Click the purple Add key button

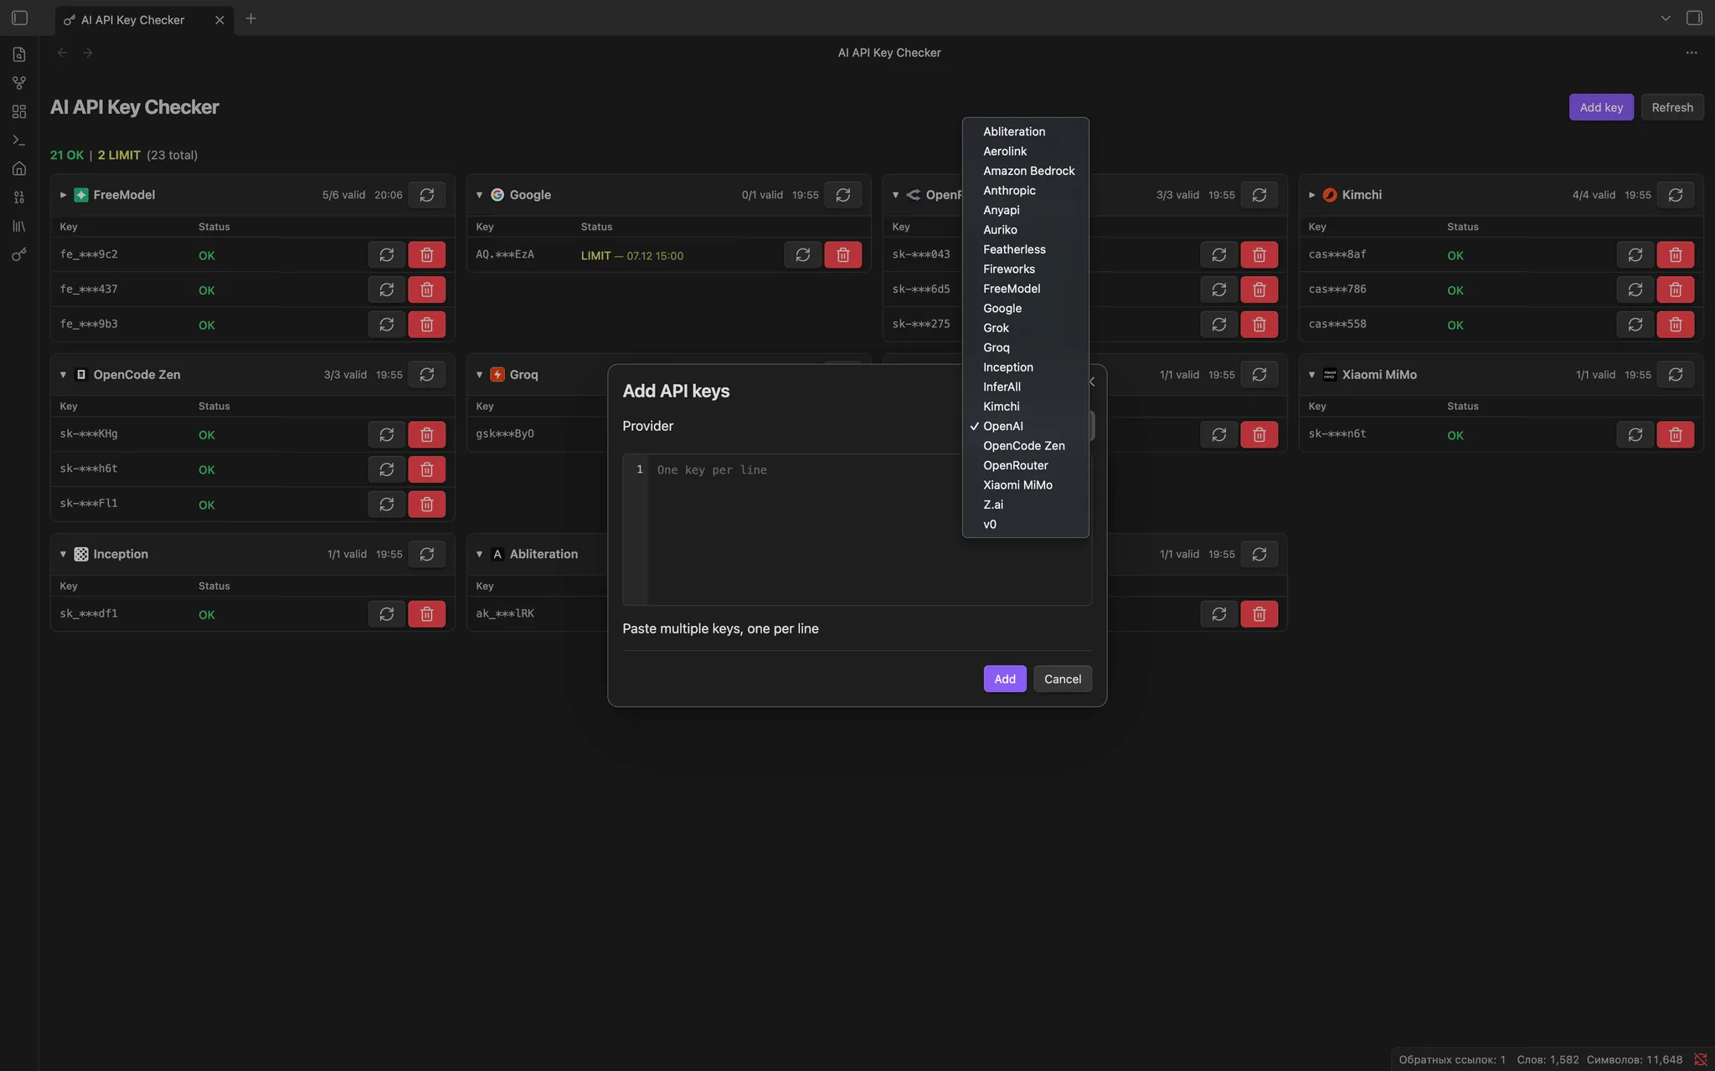coord(1600,107)
